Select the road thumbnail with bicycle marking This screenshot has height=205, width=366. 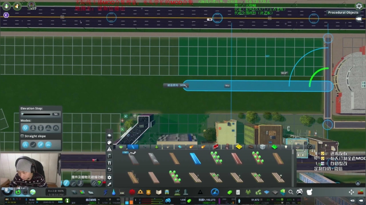click(154, 159)
